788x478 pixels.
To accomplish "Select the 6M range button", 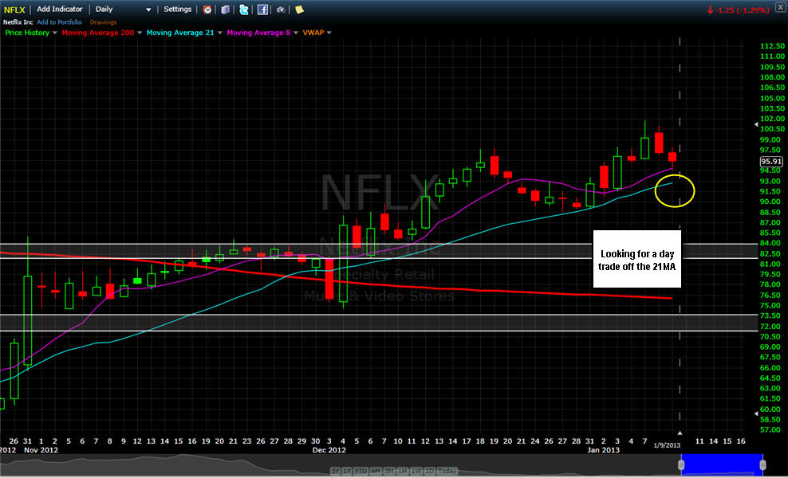I will pyautogui.click(x=375, y=471).
